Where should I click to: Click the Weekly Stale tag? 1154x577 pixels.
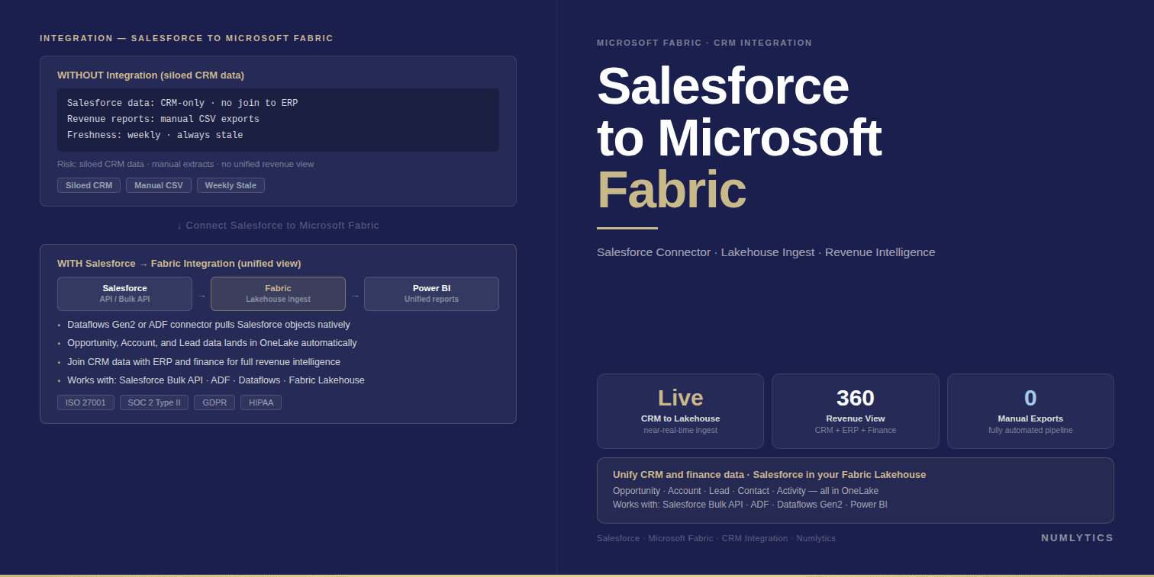coord(230,185)
